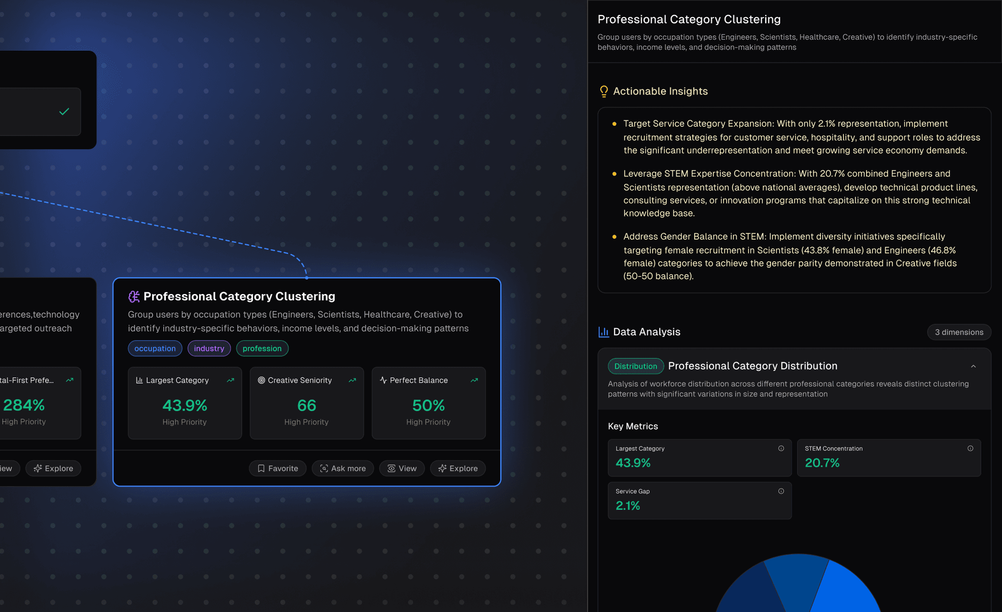Viewport: 1002px width, 612px height.
Task: Select the Distribution tab
Action: [x=636, y=366]
